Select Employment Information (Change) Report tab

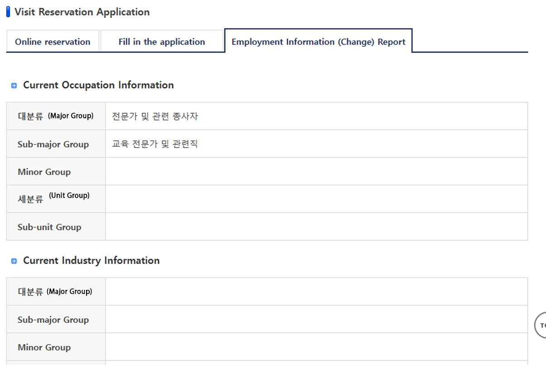click(318, 42)
